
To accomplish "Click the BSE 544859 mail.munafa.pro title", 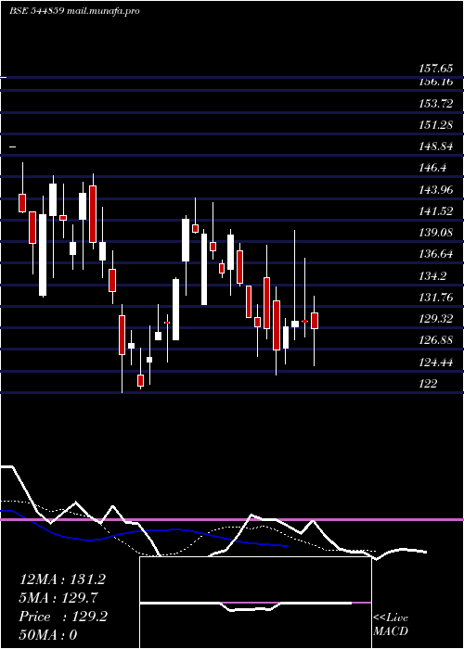I will pyautogui.click(x=74, y=11).
